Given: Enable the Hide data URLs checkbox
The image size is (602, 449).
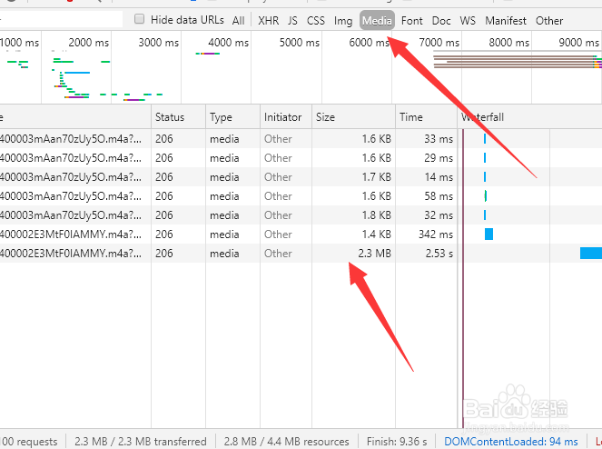Looking at the screenshot, I should click(139, 19).
